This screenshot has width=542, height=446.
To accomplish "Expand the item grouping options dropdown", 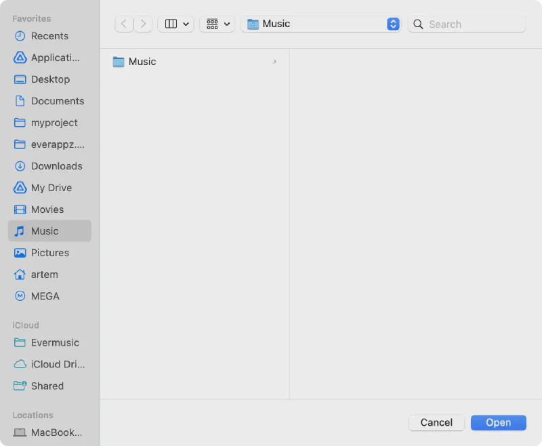I will [217, 24].
